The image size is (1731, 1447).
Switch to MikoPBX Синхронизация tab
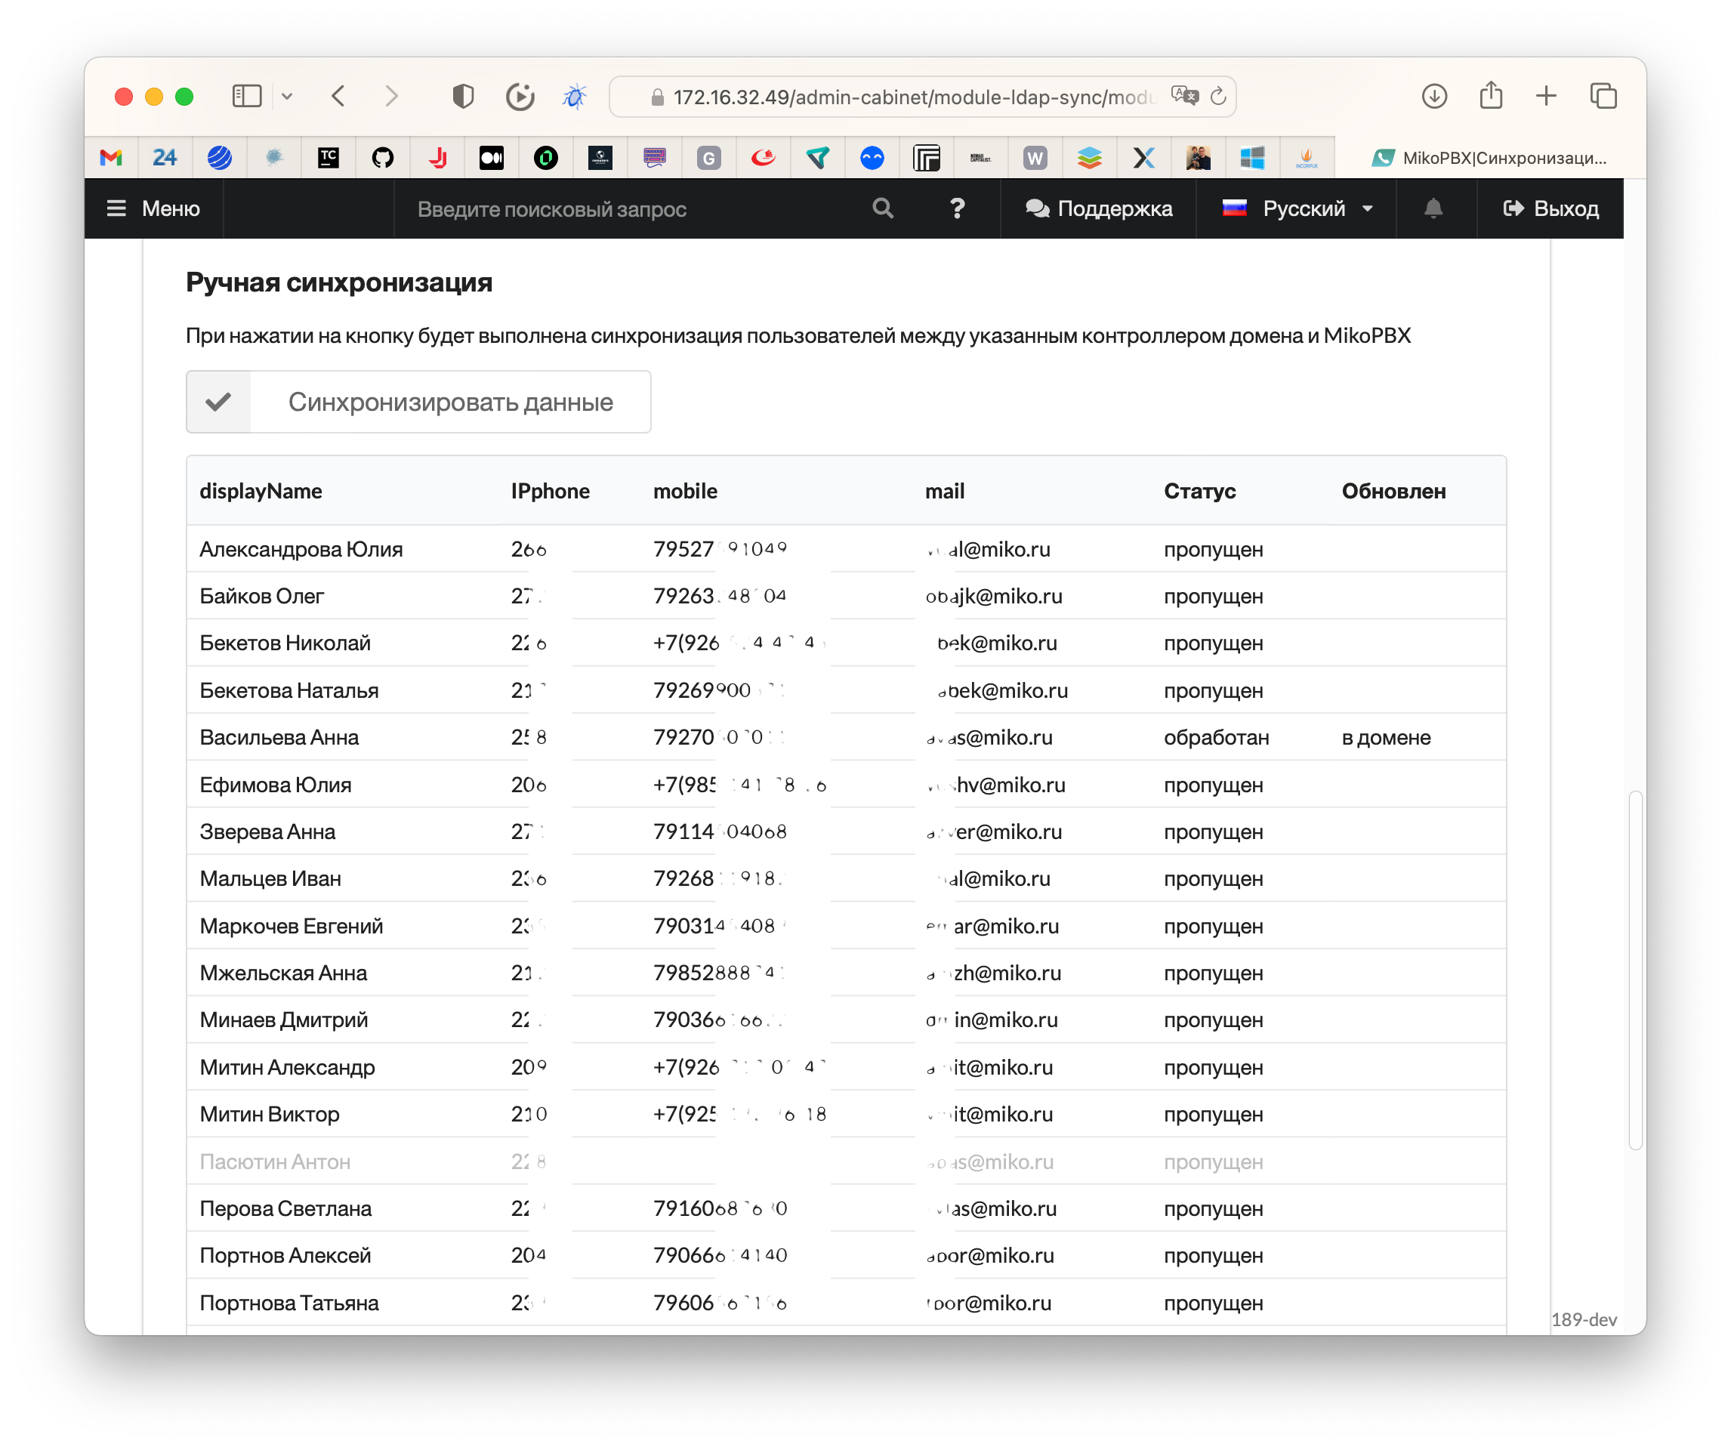pyautogui.click(x=1489, y=158)
